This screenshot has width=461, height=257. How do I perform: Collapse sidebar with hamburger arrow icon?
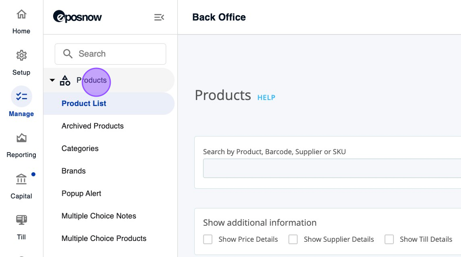[159, 17]
